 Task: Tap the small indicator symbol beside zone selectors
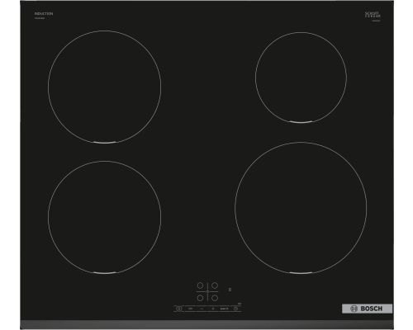[x=230, y=290]
